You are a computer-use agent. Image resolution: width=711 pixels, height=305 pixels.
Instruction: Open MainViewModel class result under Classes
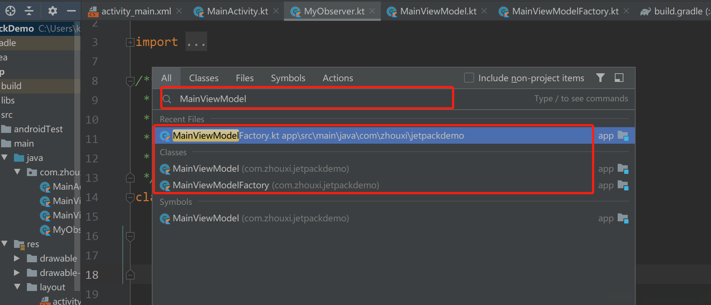[x=394, y=169]
